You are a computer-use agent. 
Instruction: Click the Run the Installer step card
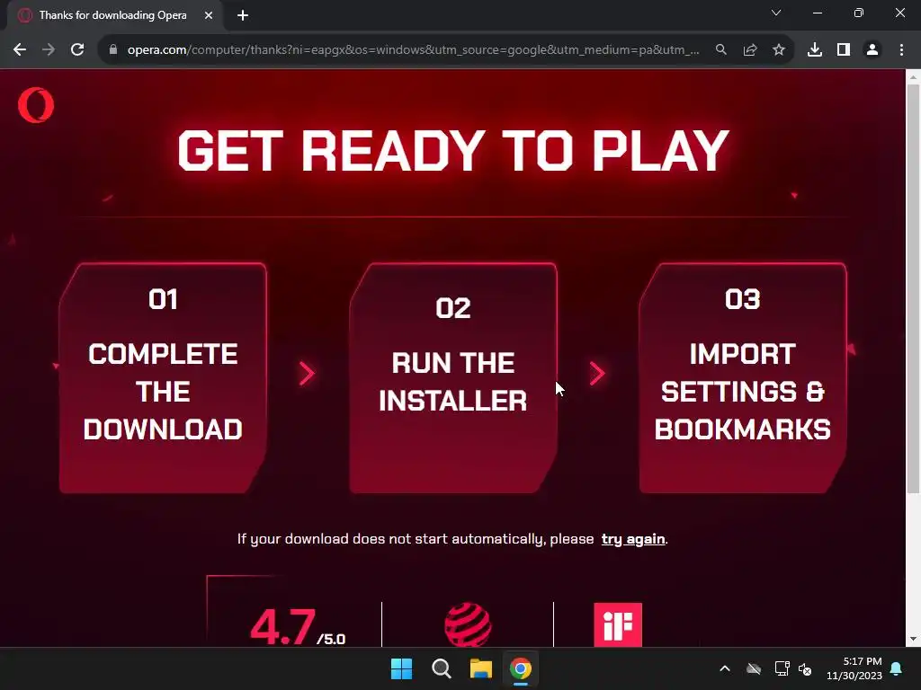[453, 378]
